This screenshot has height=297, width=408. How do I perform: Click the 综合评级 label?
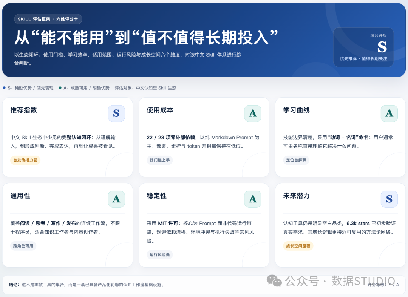(379, 35)
